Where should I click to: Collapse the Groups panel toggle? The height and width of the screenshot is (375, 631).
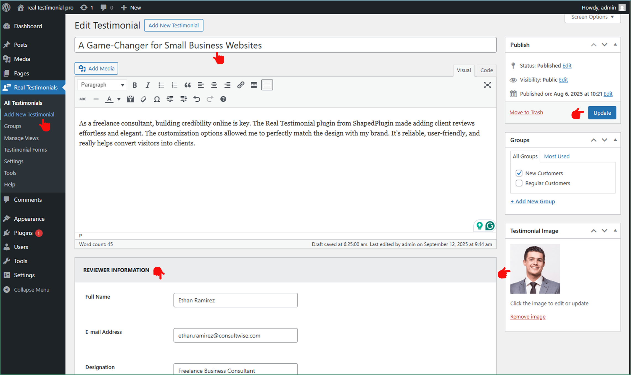(x=615, y=140)
